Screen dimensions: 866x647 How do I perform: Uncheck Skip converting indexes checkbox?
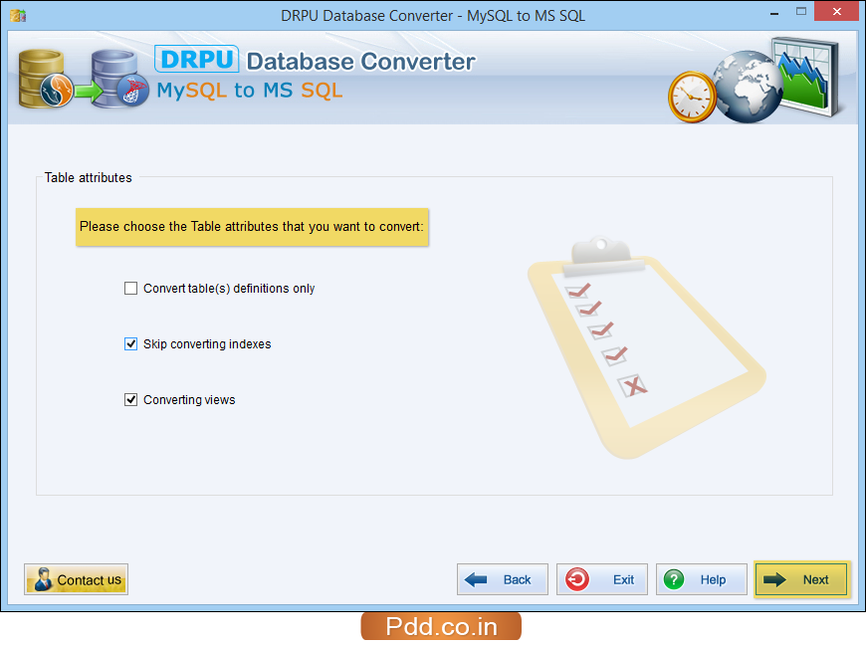(x=130, y=344)
